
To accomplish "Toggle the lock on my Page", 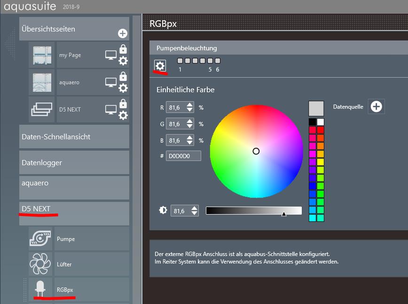I will [123, 49].
